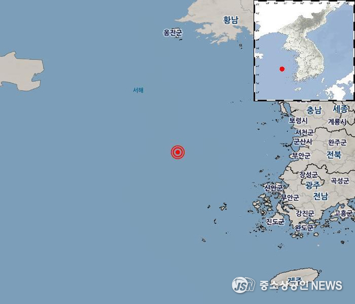Select the 완도군 label
This screenshot has width=355, height=304.
pos(304,227)
